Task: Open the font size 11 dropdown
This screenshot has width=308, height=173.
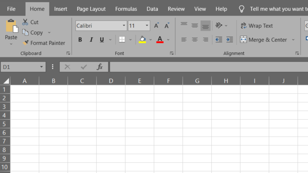Action: click(147, 26)
